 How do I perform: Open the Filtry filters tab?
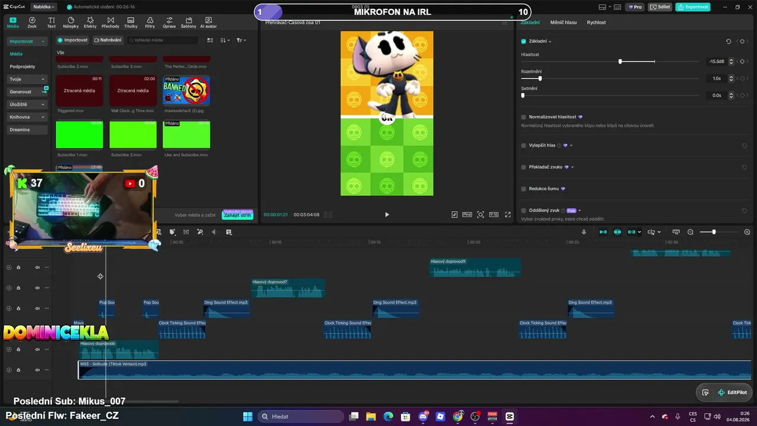150,22
